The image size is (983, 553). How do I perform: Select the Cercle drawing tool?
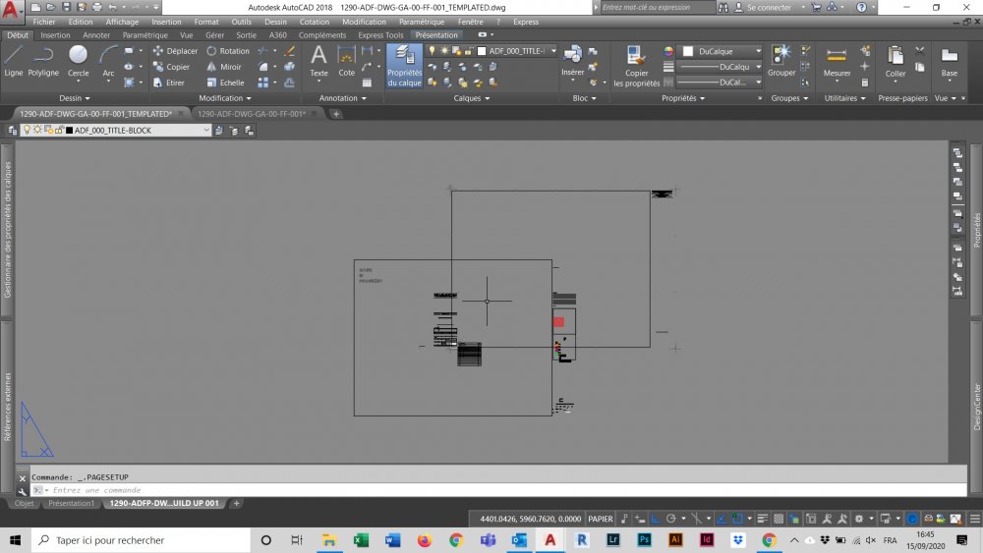(x=79, y=62)
